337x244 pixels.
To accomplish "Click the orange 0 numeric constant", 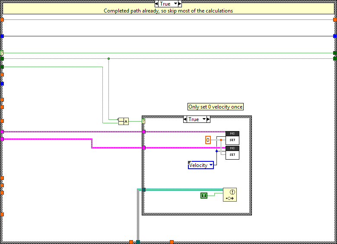I will [x=208, y=140].
